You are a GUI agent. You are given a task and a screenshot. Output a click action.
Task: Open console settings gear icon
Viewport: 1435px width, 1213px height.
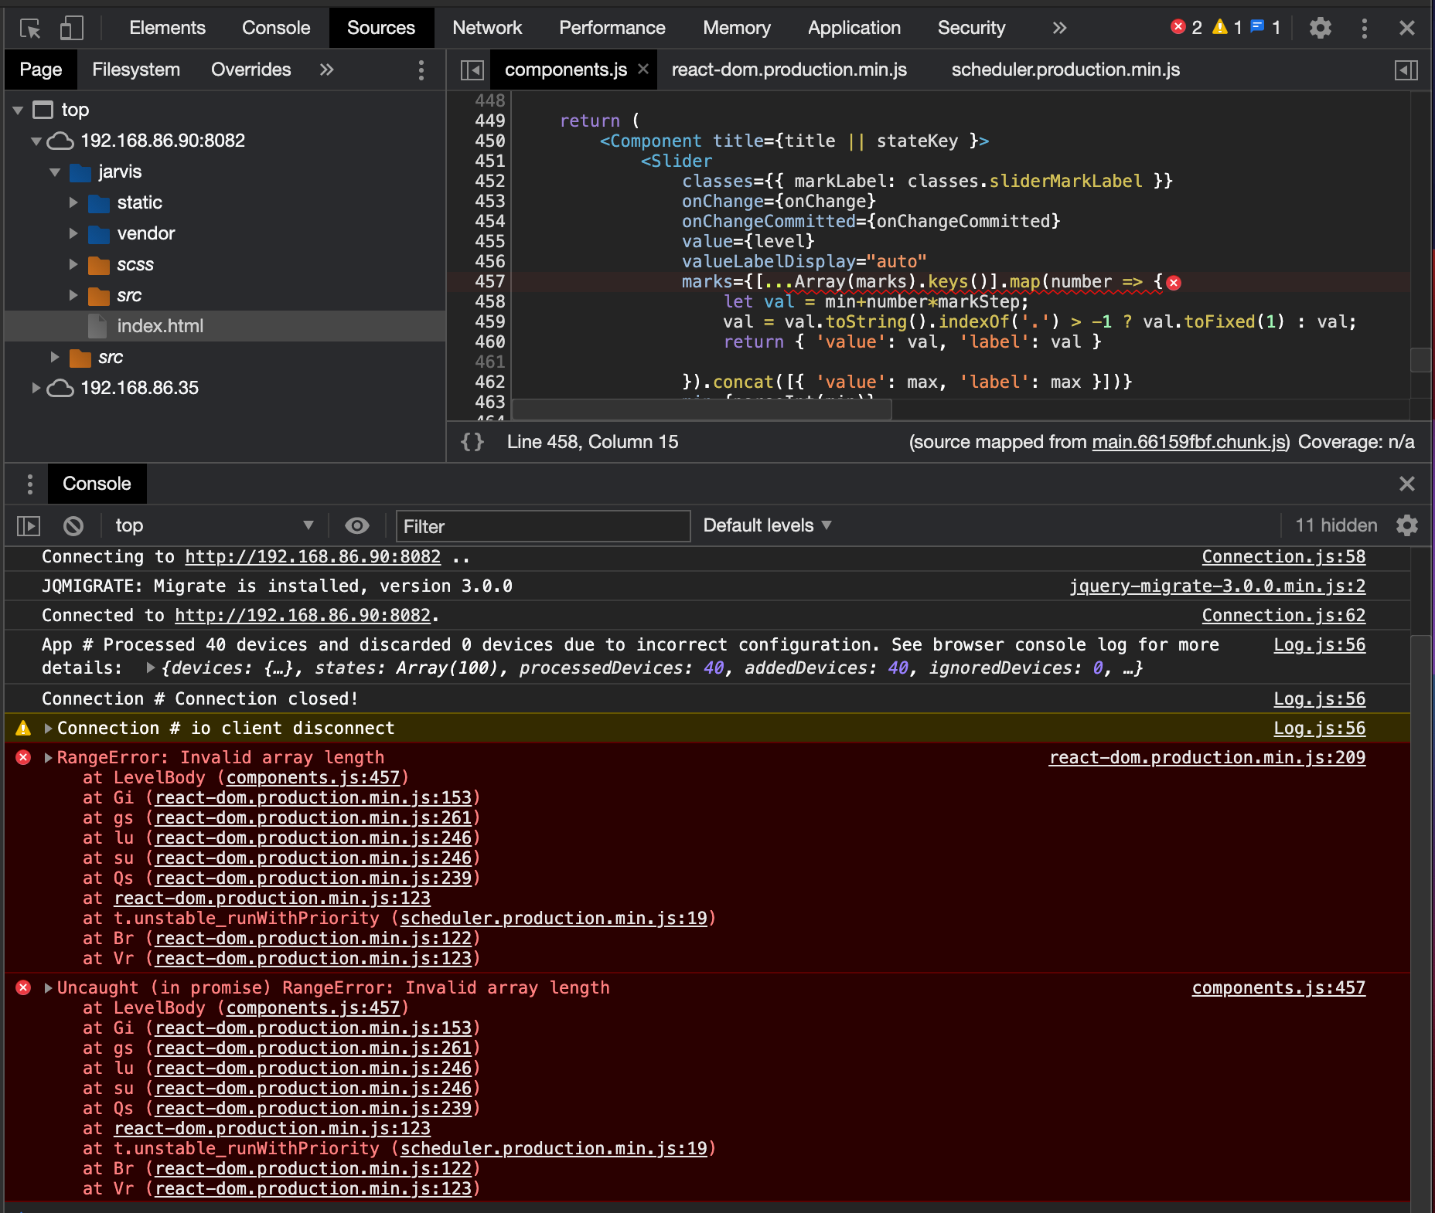pos(1407,525)
